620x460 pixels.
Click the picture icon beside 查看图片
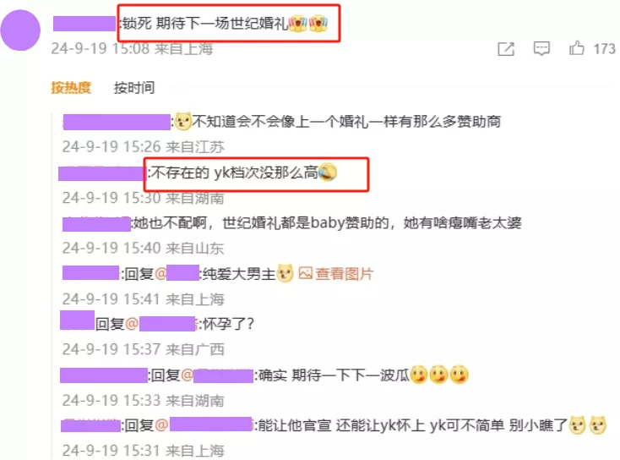(305, 273)
